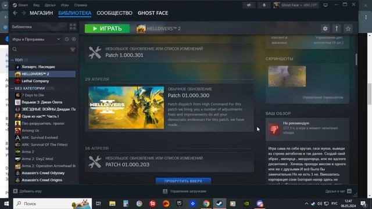Collapse the БЕЗ КАТЕГОРИИ category

(12, 88)
